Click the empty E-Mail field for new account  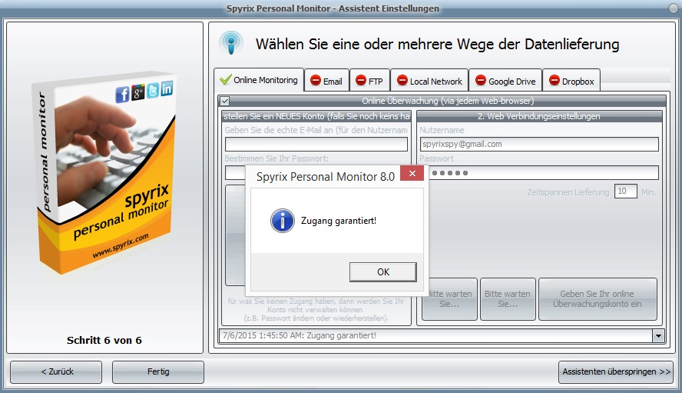pos(316,145)
